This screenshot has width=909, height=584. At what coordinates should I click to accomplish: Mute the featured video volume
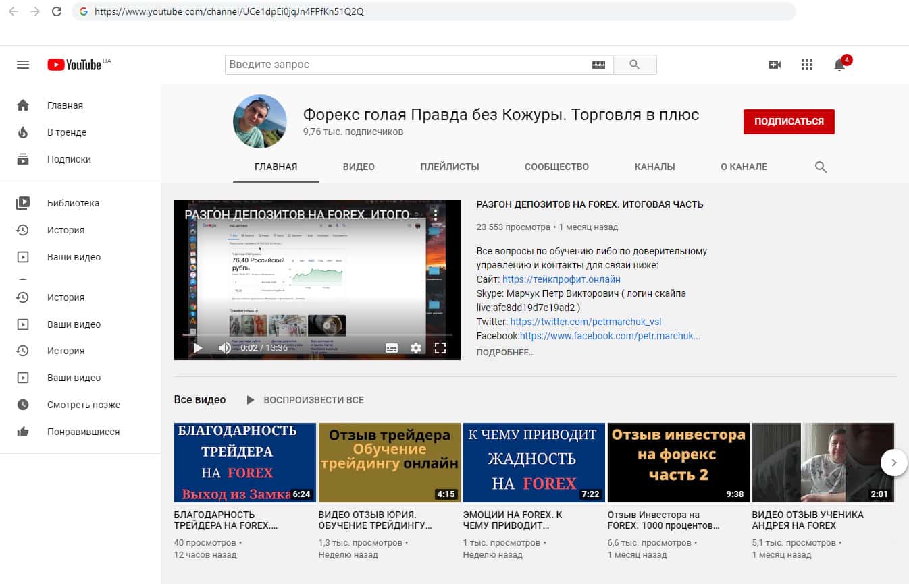tap(224, 348)
